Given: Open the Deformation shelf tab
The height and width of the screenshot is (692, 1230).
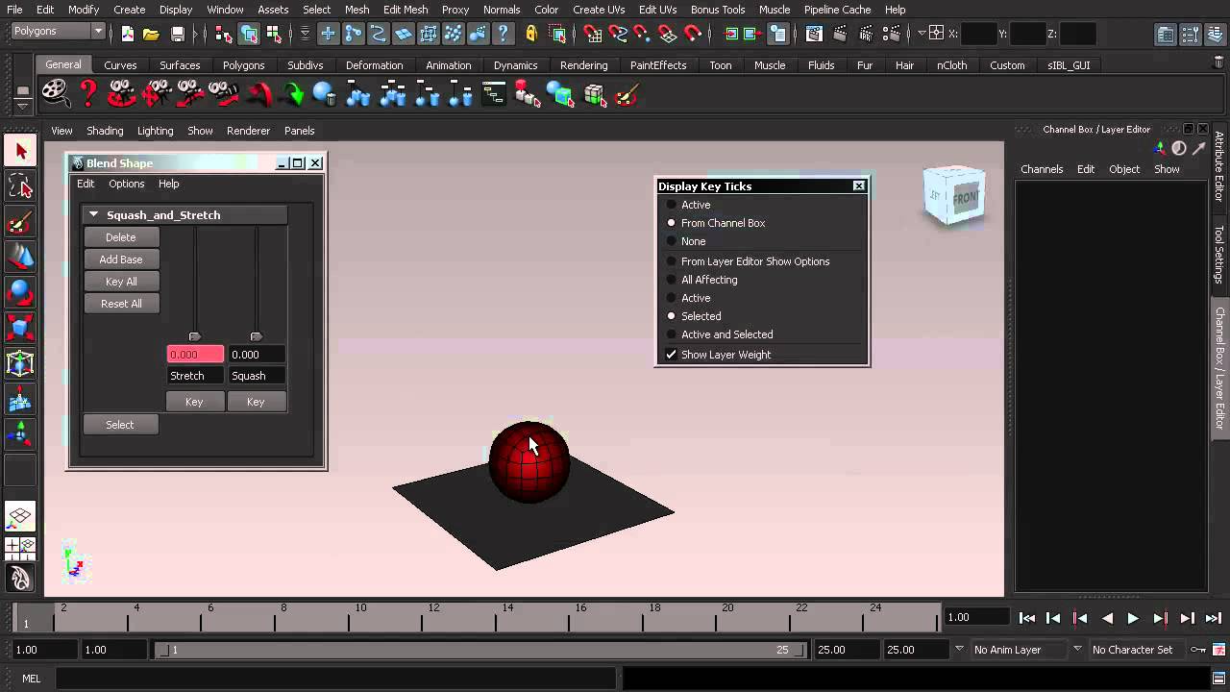Looking at the screenshot, I should coord(375,65).
